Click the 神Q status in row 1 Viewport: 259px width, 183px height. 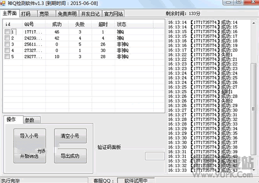120,32
